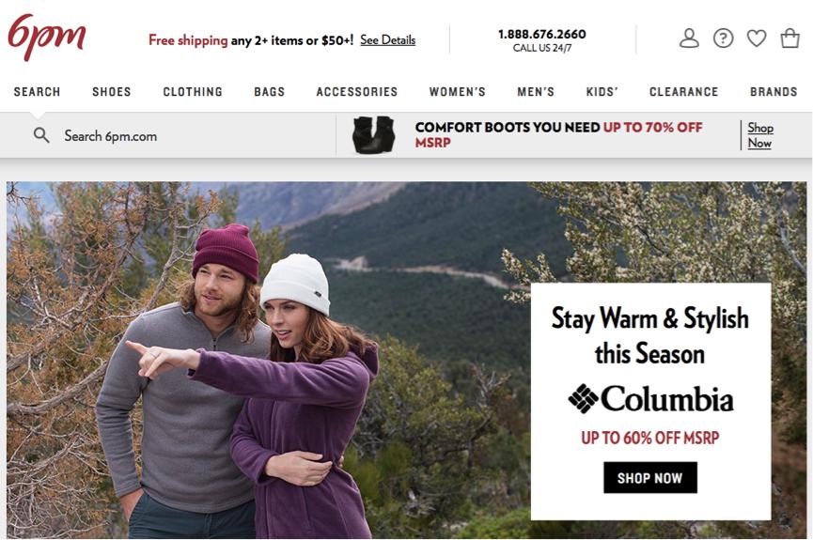This screenshot has height=540, width=813.
Task: Browse the Women's section
Action: (458, 92)
